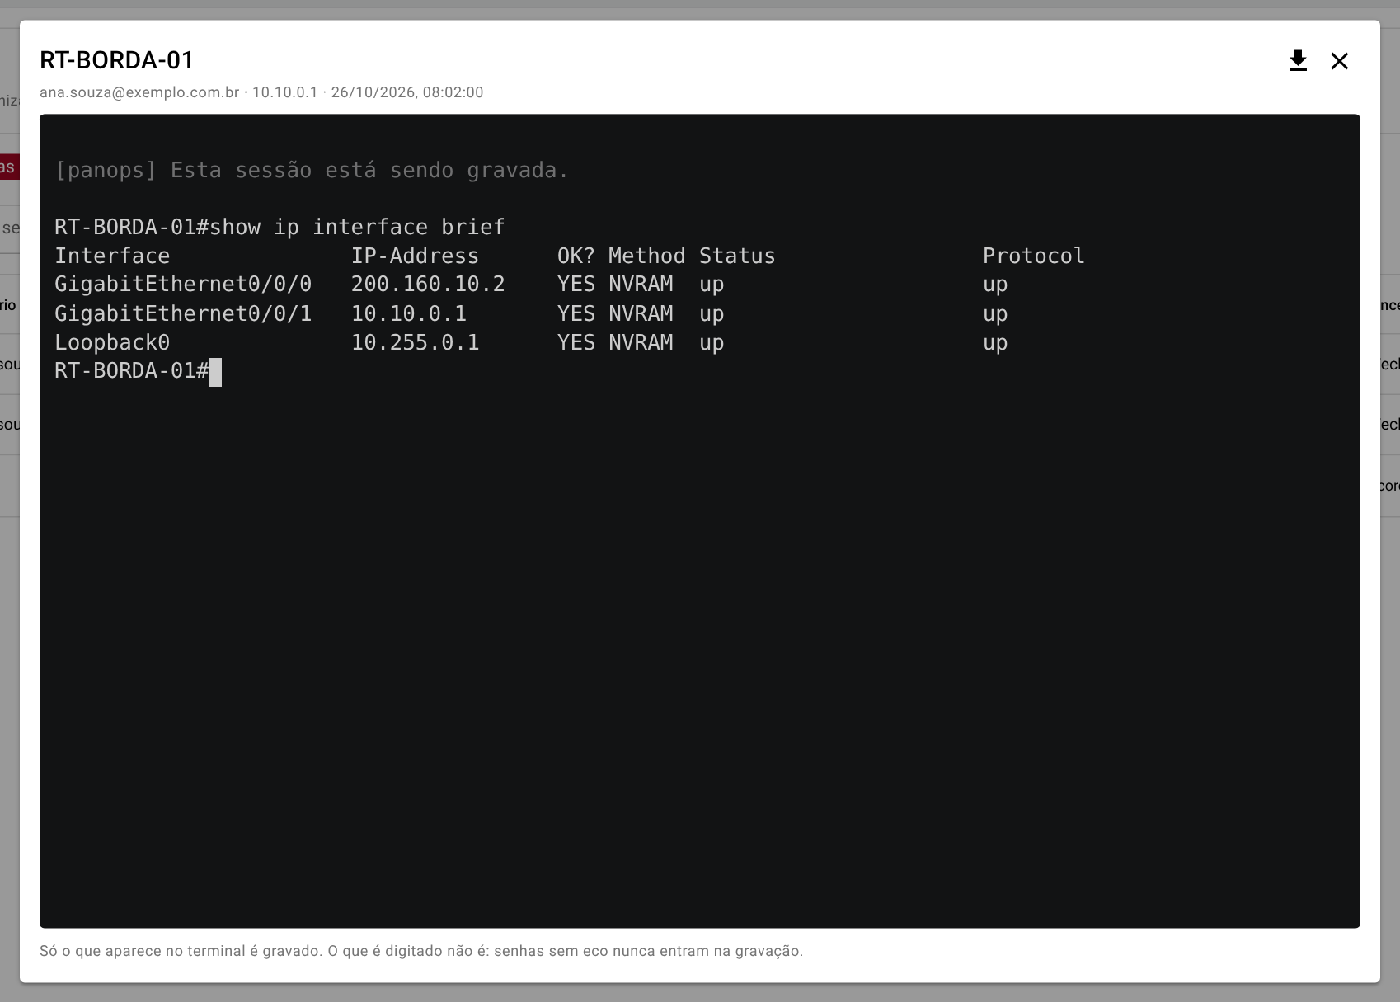Download the session recording
The width and height of the screenshot is (1400, 1002).
pos(1298,61)
